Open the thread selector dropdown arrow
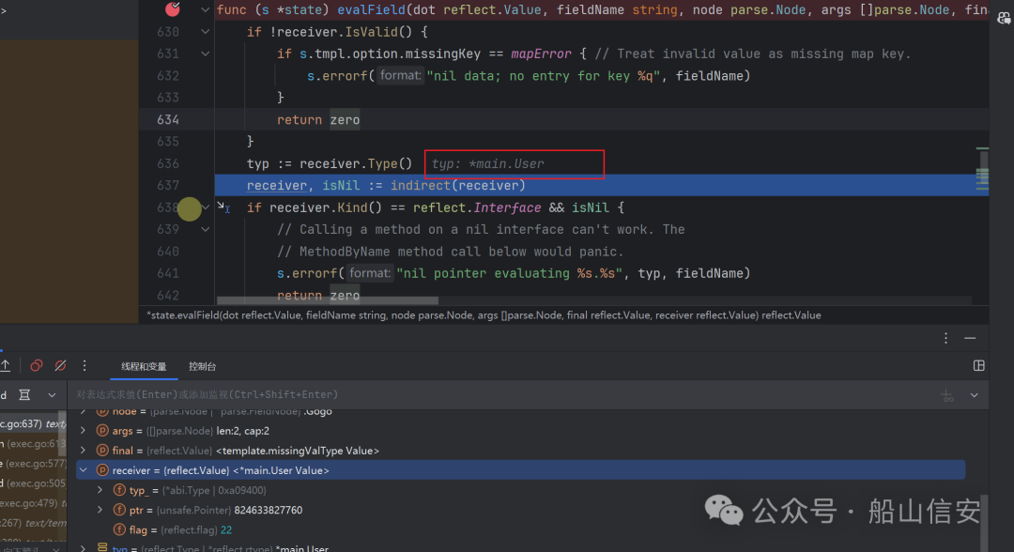Viewport: 1014px width, 552px height. pos(52,394)
